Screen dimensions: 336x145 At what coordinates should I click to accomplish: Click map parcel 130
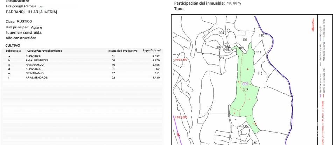click(254, 143)
